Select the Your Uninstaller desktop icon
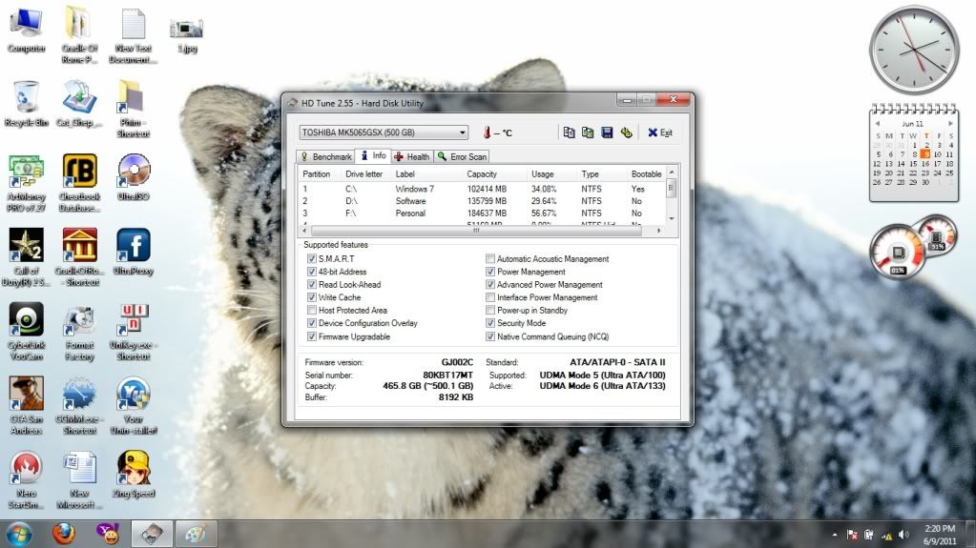The height and width of the screenshot is (548, 976). click(134, 405)
